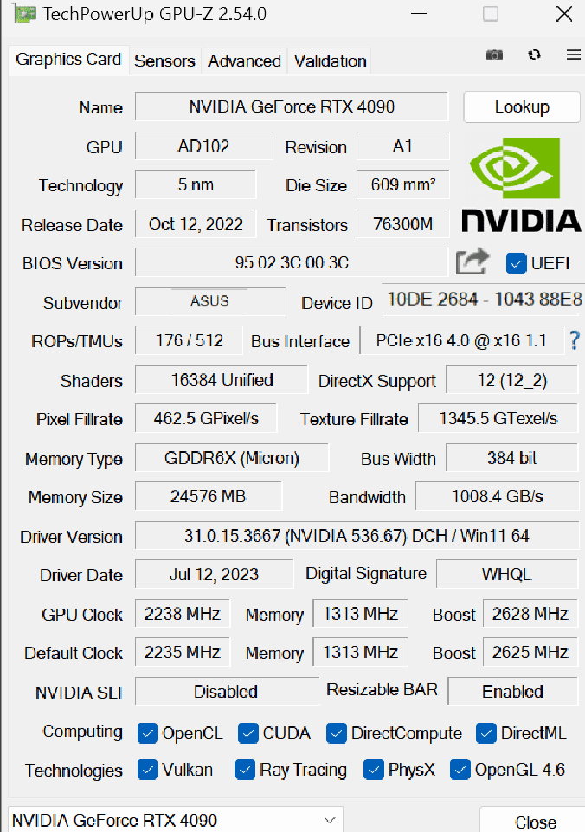Screen dimensions: 585x832
Task: Click the Lookup button
Action: tap(522, 107)
